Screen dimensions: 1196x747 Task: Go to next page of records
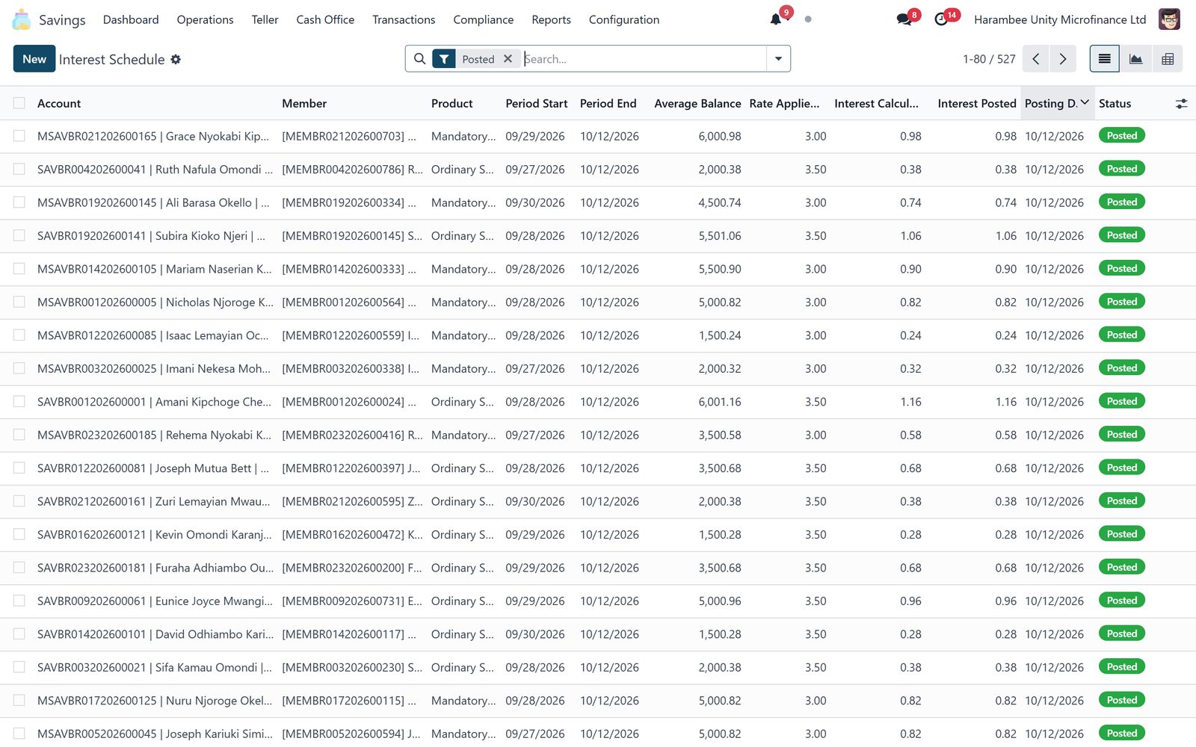[x=1062, y=59]
